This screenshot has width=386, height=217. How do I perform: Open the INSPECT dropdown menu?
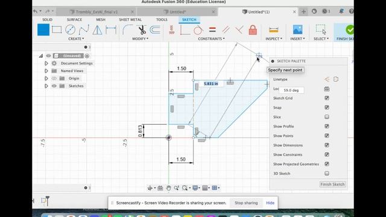tap(273, 39)
